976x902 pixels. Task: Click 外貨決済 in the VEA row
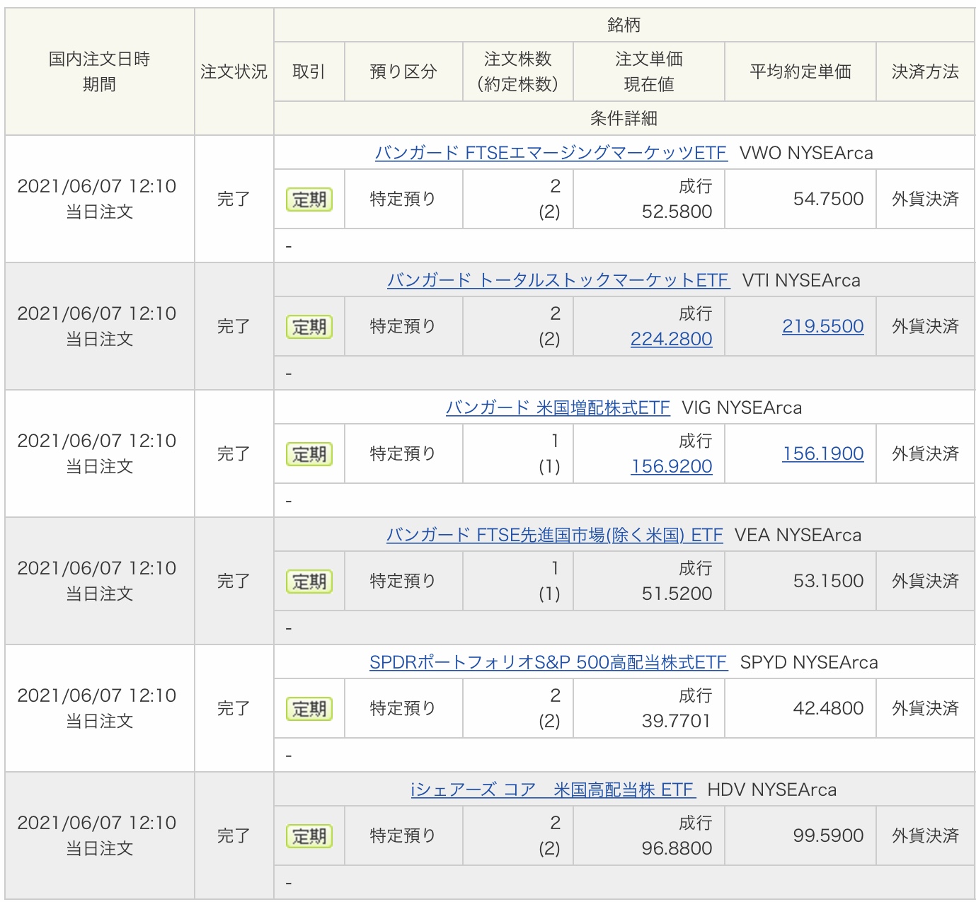[x=926, y=581]
